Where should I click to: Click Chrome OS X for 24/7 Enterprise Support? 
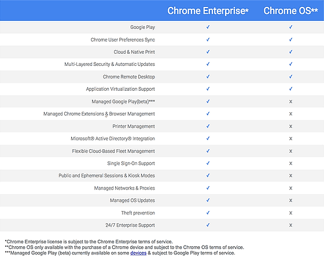point(290,225)
